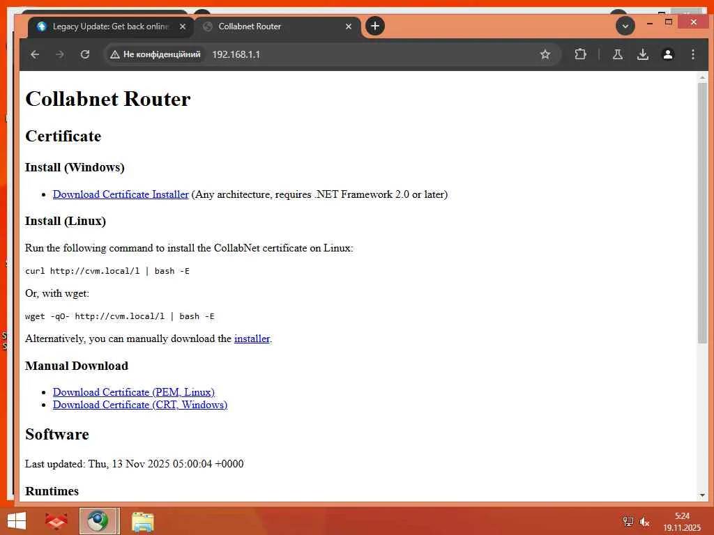The width and height of the screenshot is (714, 535).
Task: Close the Collabnet Router tab
Action: [x=349, y=26]
